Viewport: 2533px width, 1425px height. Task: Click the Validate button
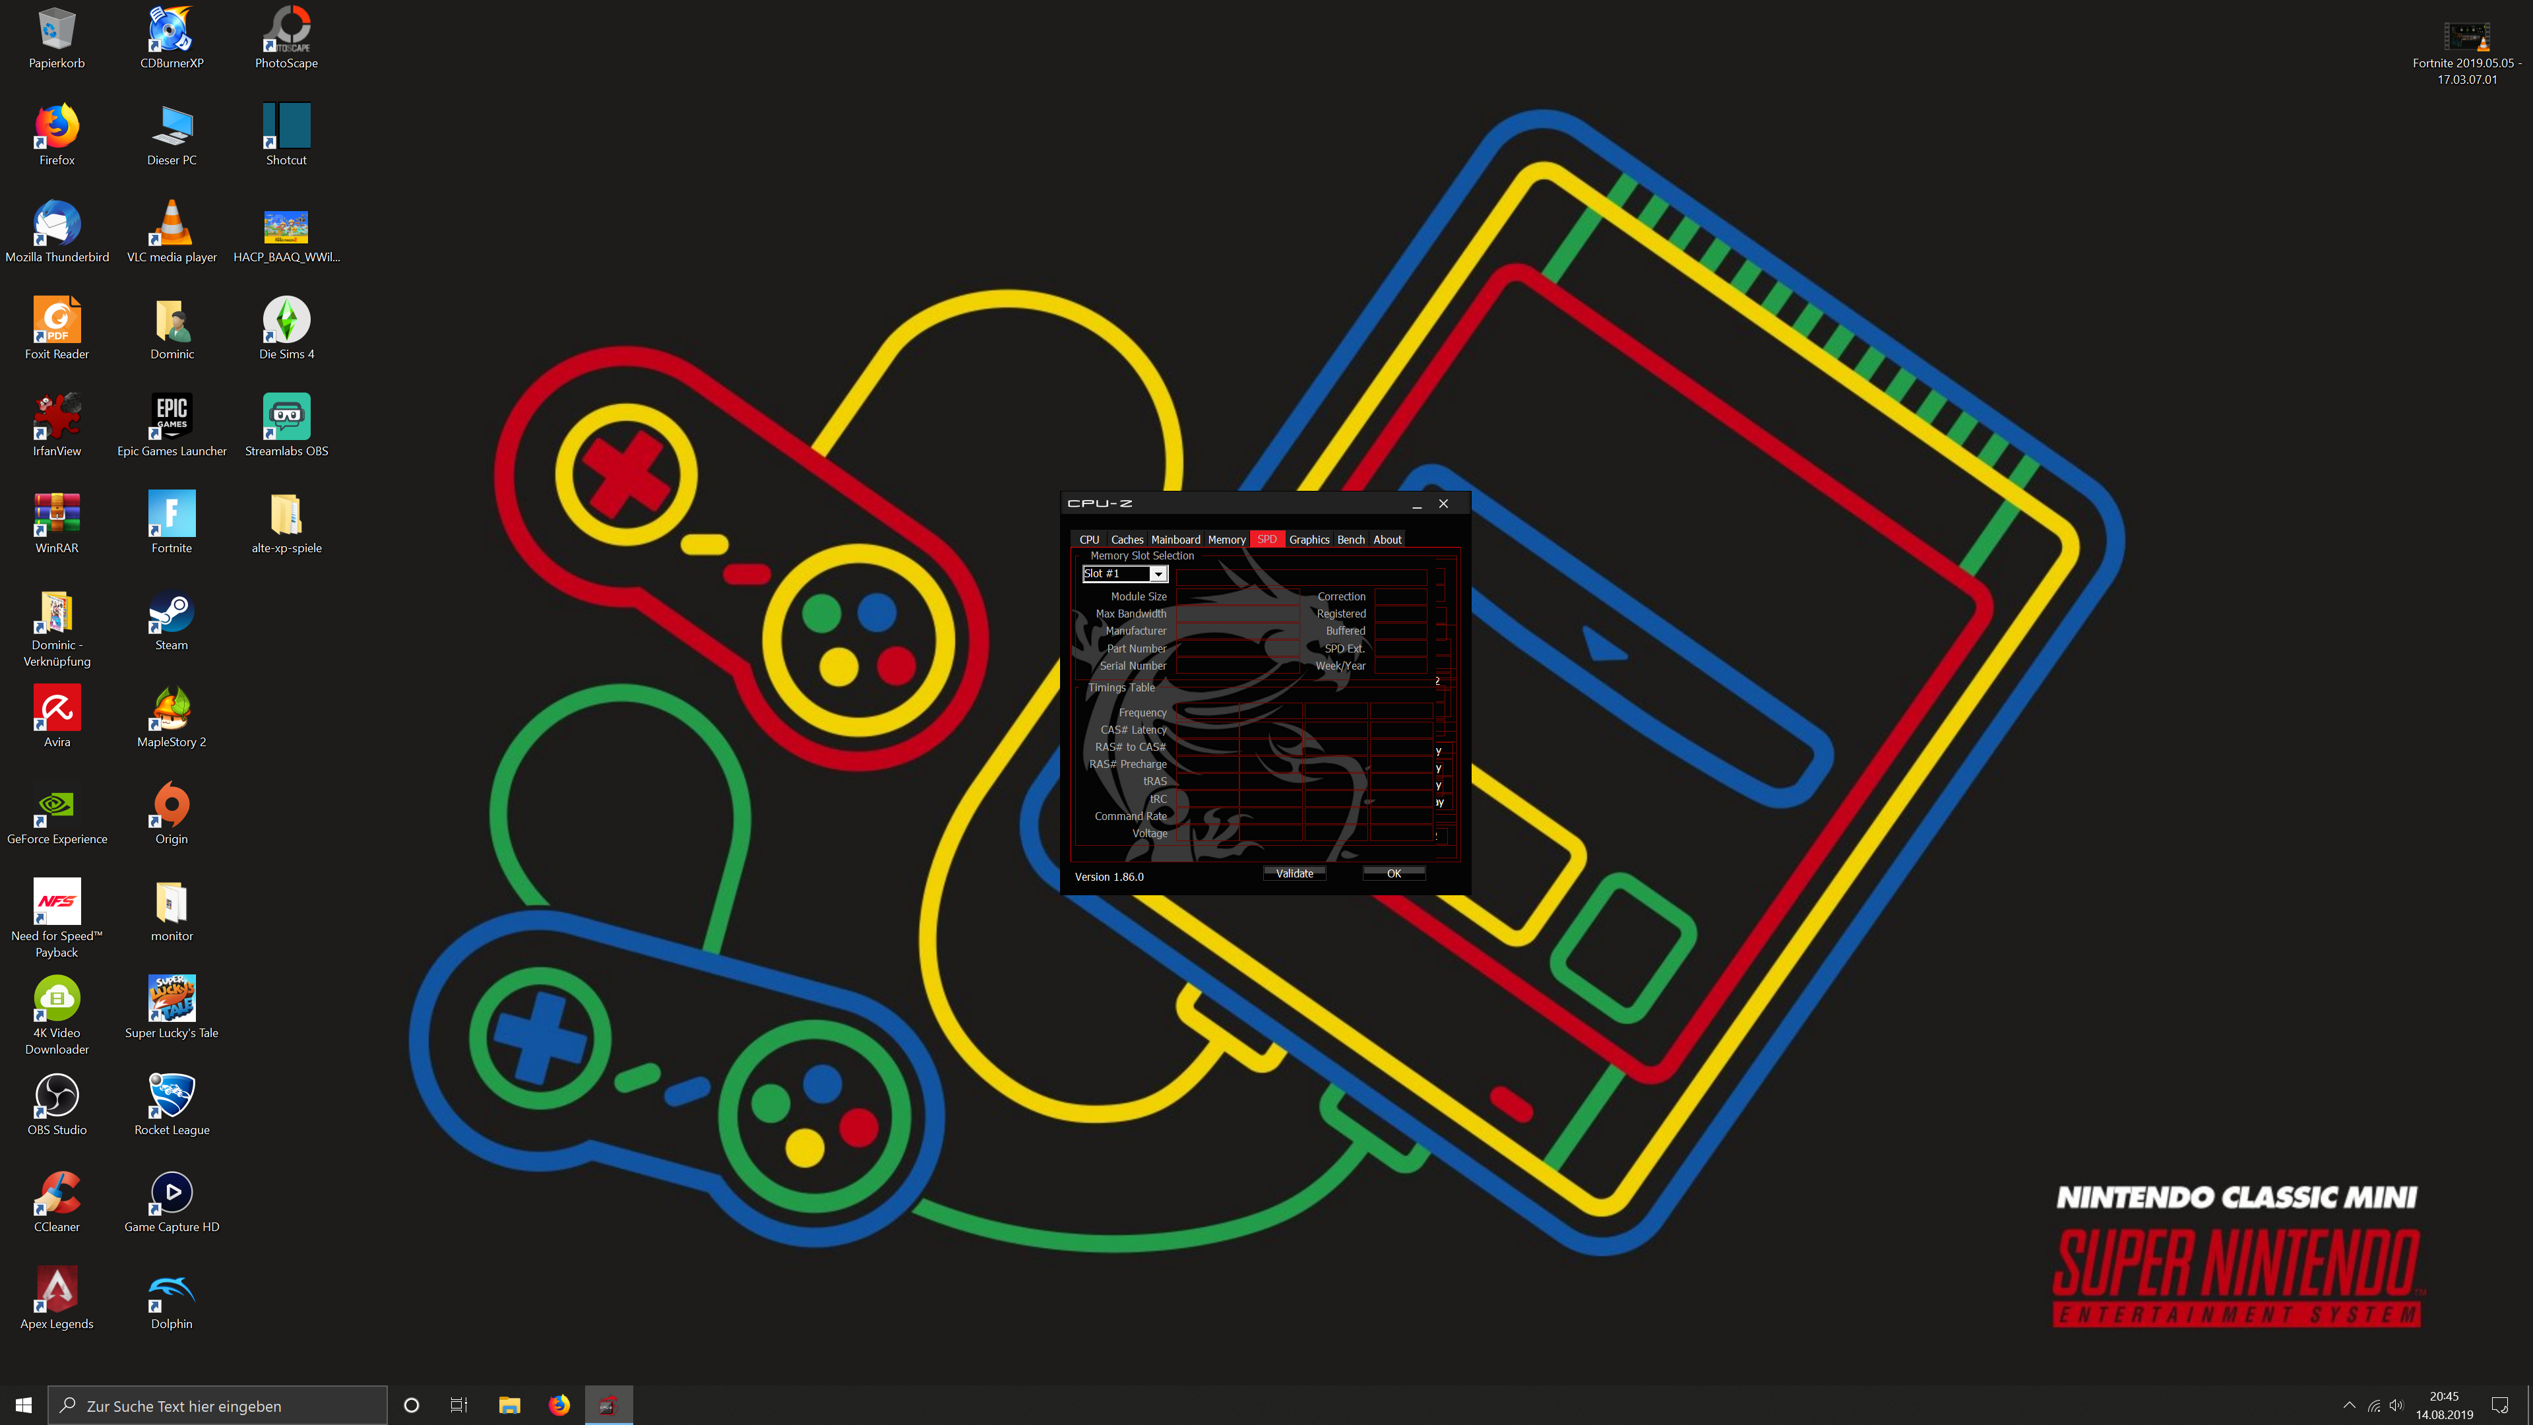pyautogui.click(x=1294, y=873)
